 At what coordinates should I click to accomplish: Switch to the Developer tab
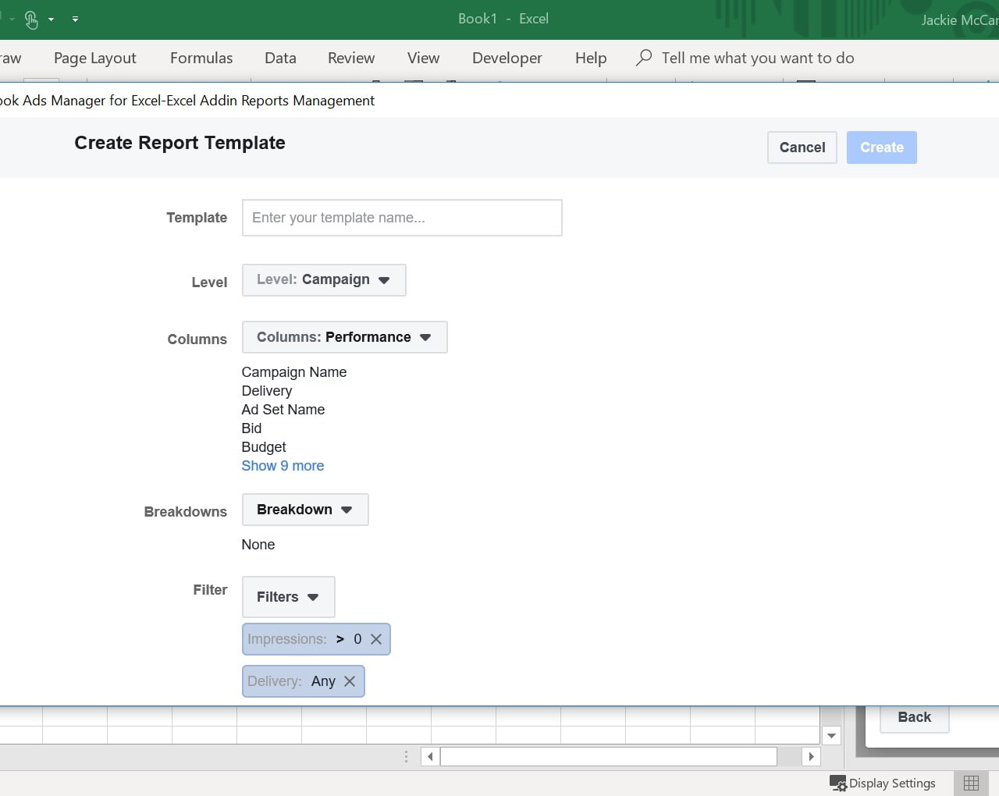tap(507, 58)
